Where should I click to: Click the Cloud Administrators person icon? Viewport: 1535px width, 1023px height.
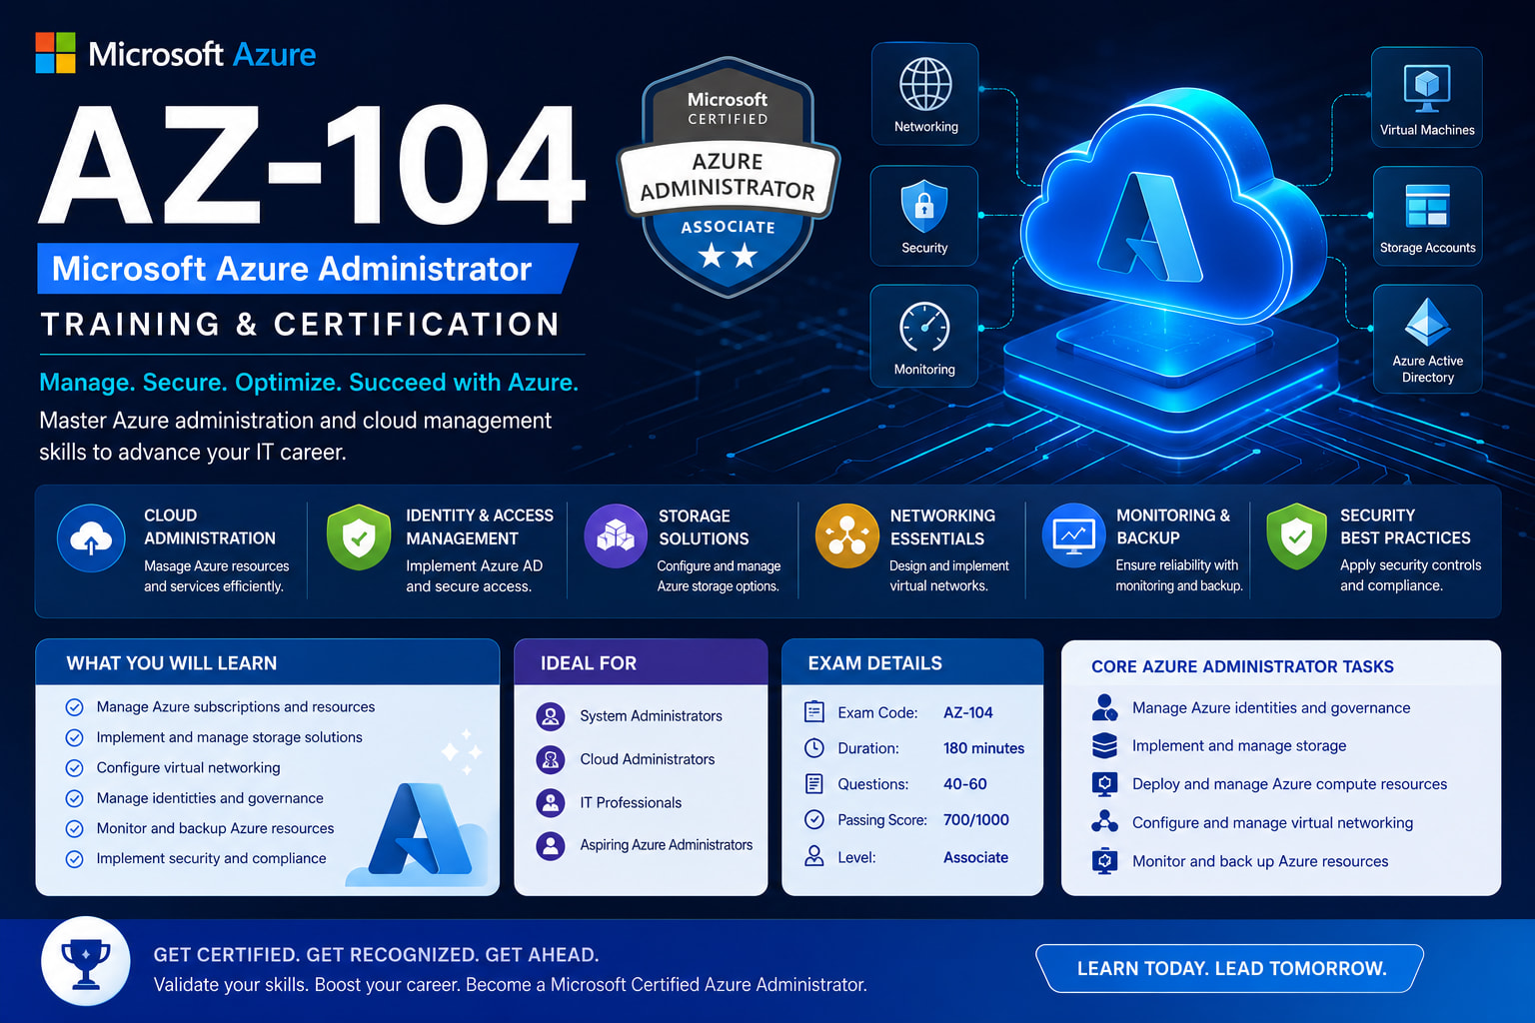551,759
